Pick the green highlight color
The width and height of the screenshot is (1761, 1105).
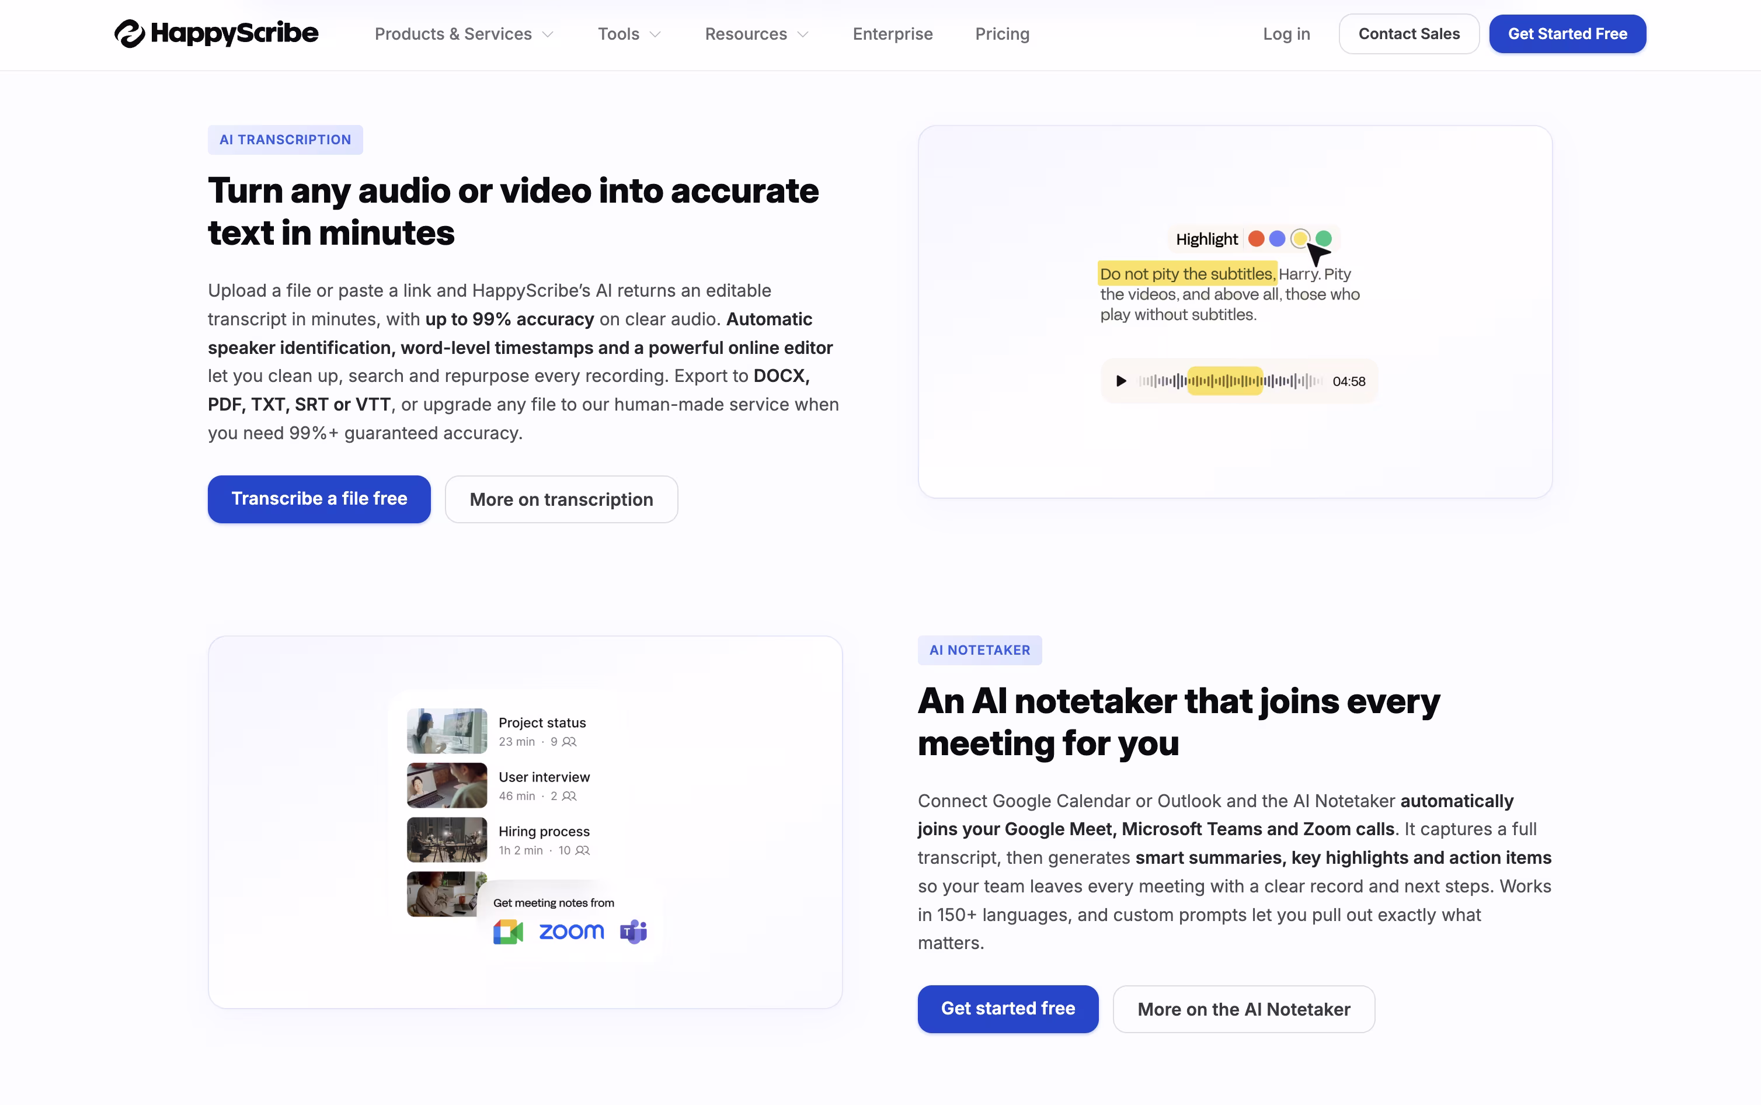[1324, 239]
